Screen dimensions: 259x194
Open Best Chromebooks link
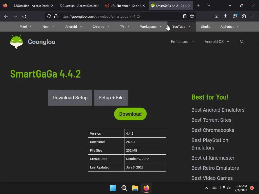(213, 130)
